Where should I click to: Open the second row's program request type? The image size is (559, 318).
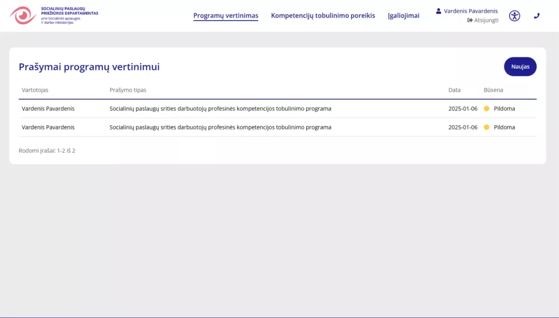click(220, 127)
